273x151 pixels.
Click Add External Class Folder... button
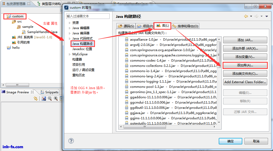click(245, 82)
